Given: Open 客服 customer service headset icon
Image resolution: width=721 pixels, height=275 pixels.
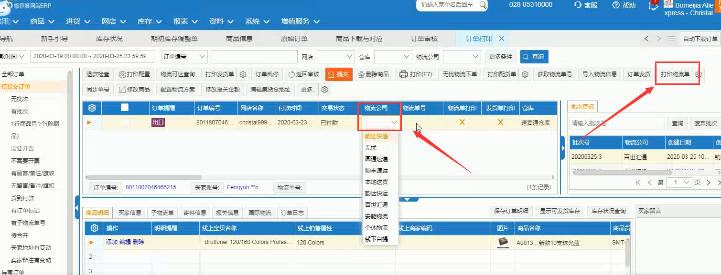Looking at the screenshot, I should 578,5.
